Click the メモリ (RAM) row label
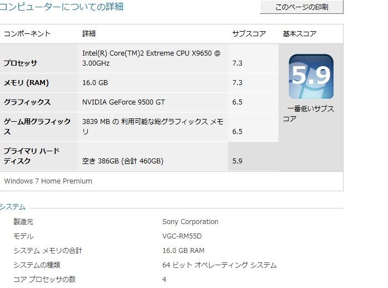 26,83
